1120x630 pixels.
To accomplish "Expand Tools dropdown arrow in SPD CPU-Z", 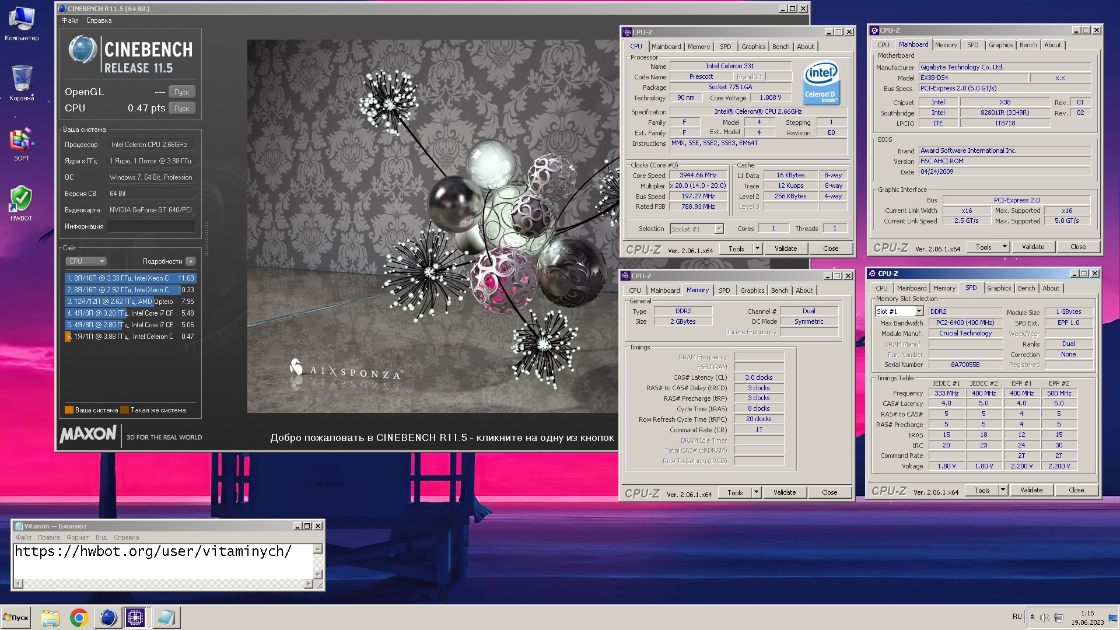I will (x=1003, y=491).
